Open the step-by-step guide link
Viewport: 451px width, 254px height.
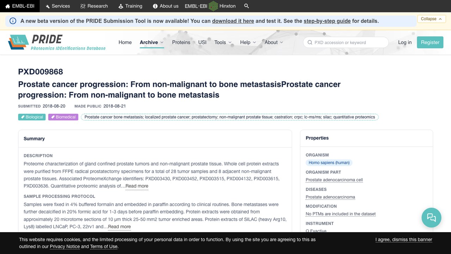click(x=327, y=21)
